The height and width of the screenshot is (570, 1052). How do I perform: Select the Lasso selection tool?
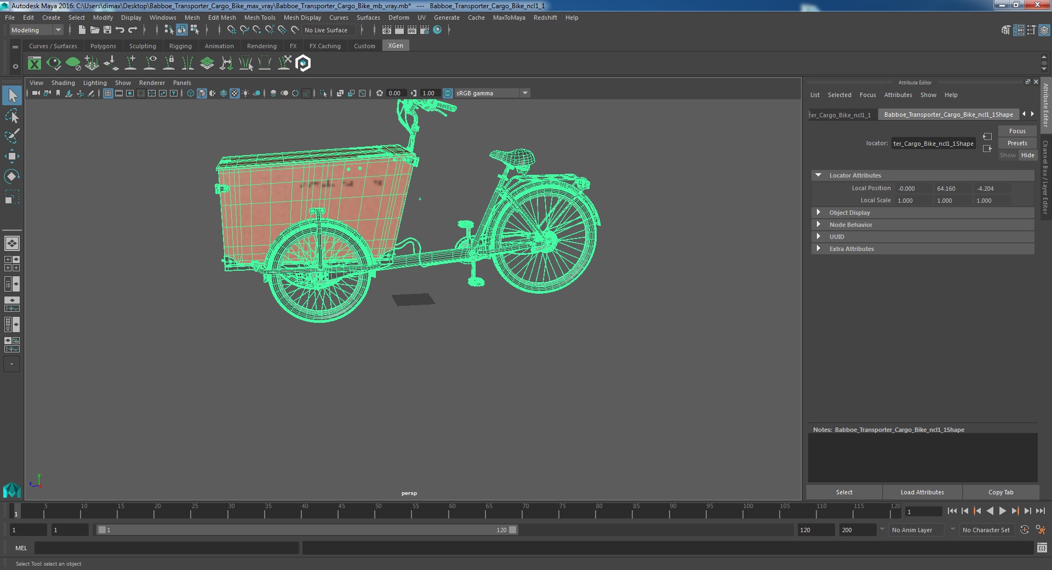(12, 116)
